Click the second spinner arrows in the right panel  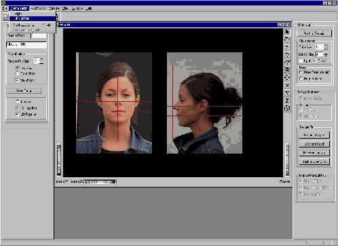(x=326, y=54)
